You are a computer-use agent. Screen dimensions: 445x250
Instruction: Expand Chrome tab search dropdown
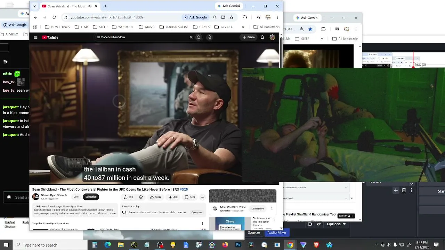tap(34, 6)
